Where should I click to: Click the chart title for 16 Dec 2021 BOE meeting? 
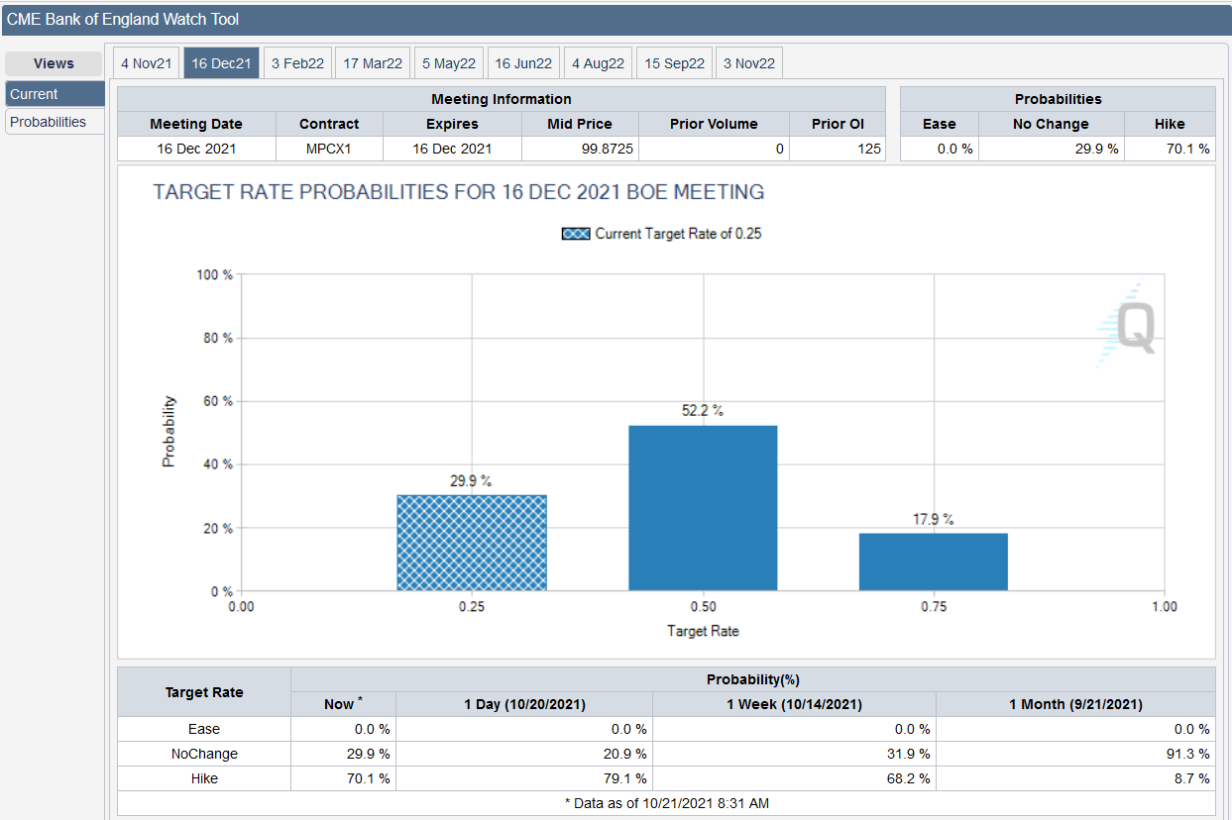click(459, 192)
